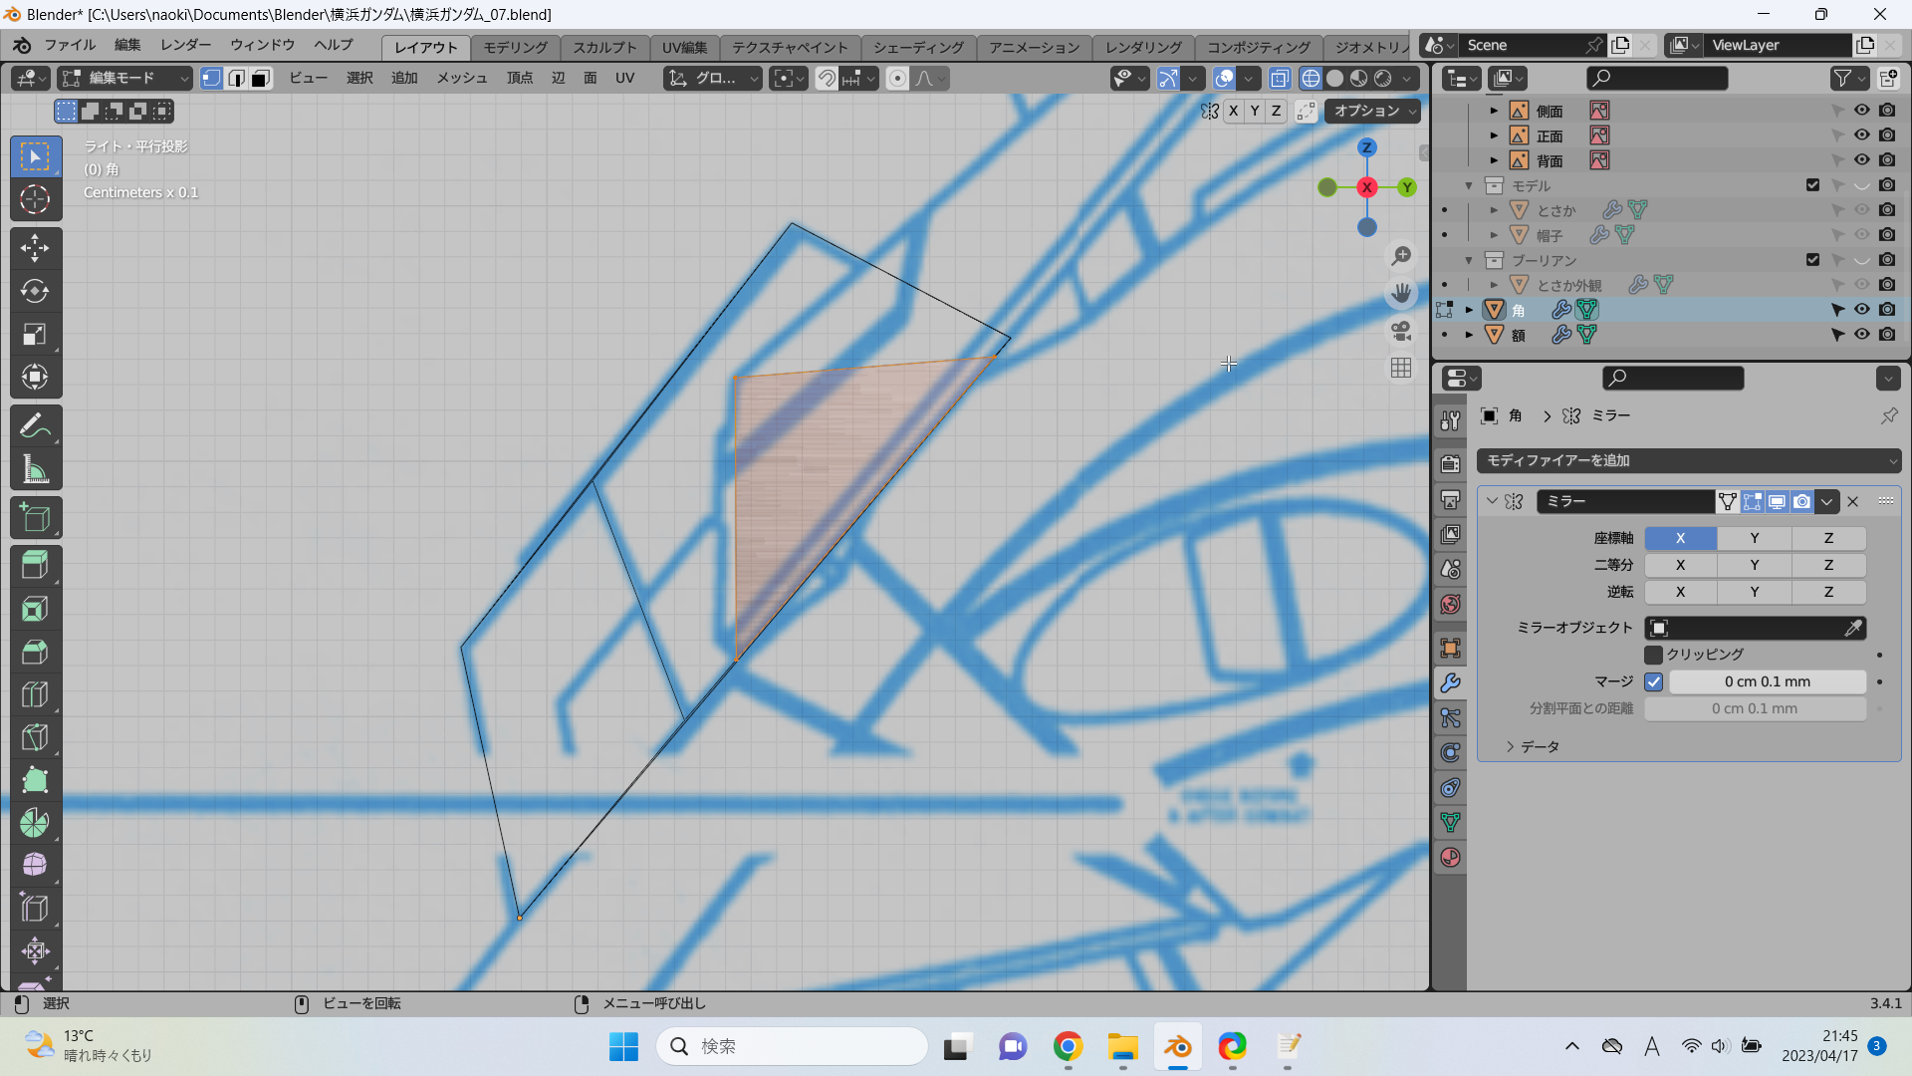Activate the Loop Cut tool

(35, 694)
